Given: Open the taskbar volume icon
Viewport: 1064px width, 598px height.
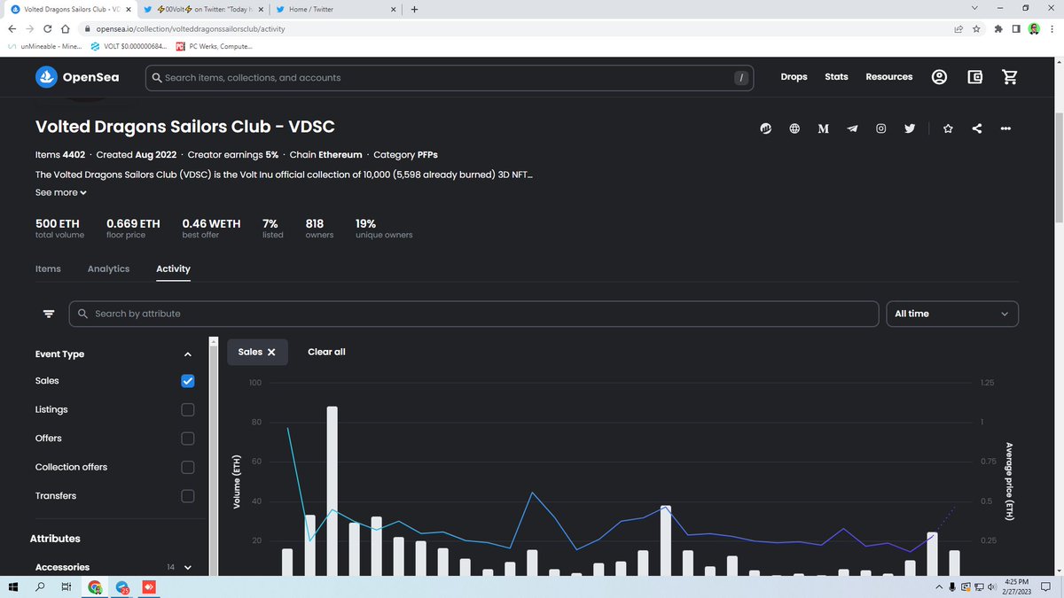Looking at the screenshot, I should click(992, 587).
